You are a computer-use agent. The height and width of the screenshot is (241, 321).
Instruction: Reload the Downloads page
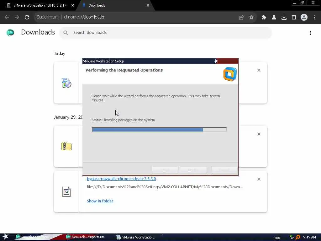[x=27, y=17]
